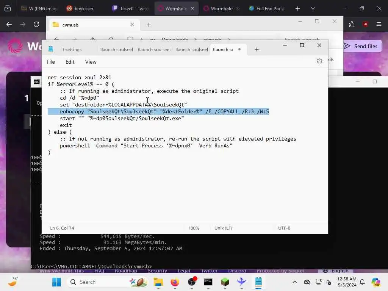Open OBS Studio from the taskbar
The width and height of the screenshot is (388, 291).
tap(192, 282)
